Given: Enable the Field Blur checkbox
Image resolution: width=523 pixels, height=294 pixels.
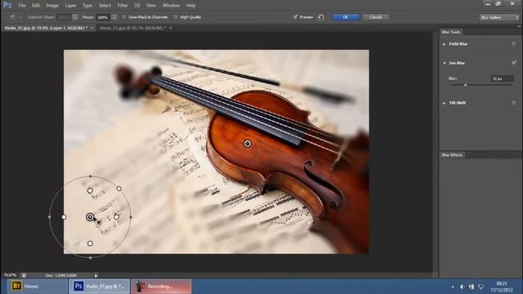Looking at the screenshot, I should (x=514, y=43).
